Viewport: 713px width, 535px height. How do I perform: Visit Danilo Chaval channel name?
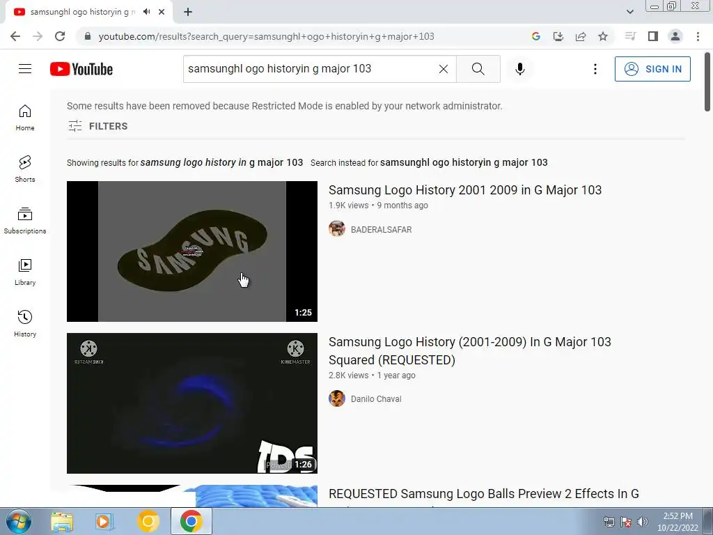coord(375,399)
